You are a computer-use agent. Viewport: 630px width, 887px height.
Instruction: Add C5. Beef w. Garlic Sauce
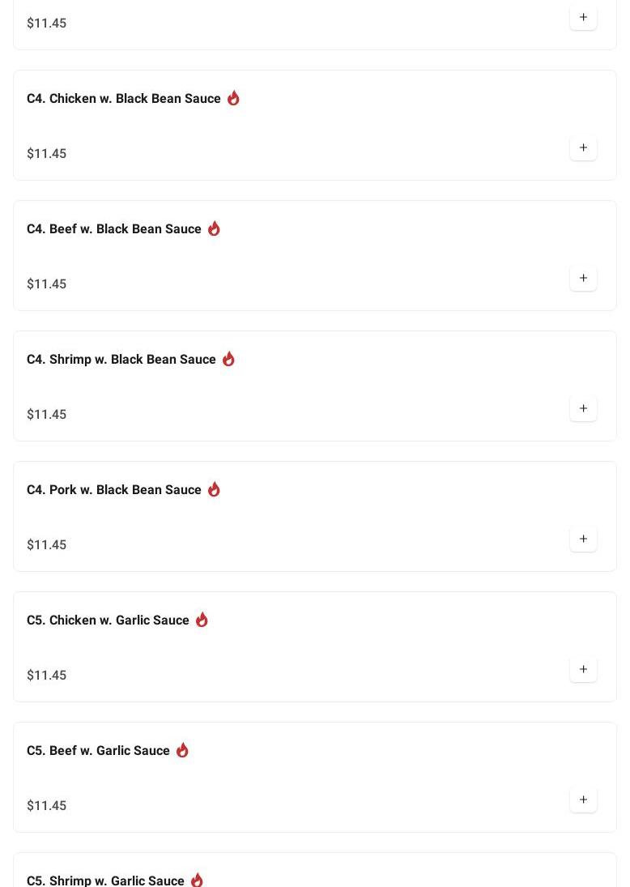[x=583, y=800]
